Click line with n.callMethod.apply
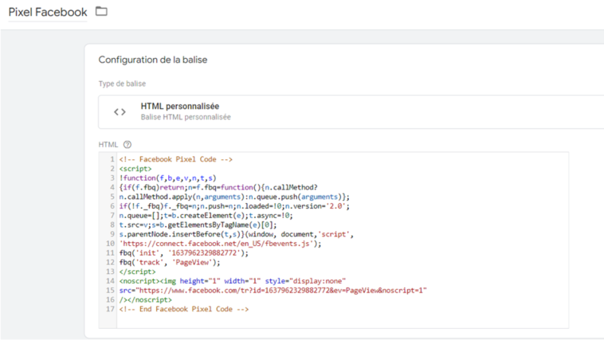The height and width of the screenshot is (340, 604). 234,197
